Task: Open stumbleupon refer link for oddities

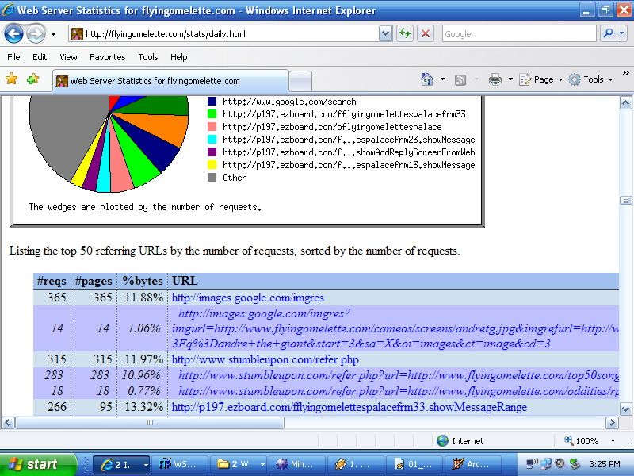Action: pyautogui.click(x=399, y=391)
